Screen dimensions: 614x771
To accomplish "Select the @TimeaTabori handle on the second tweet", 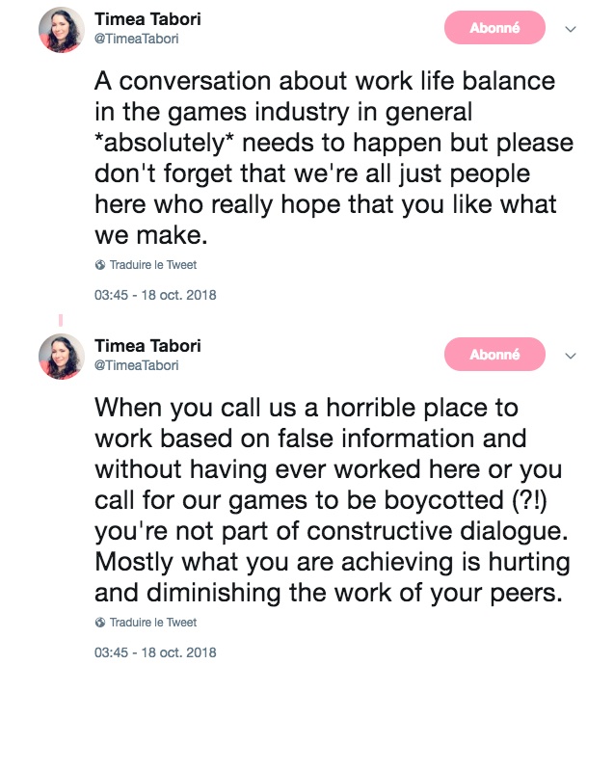I will click(136, 365).
